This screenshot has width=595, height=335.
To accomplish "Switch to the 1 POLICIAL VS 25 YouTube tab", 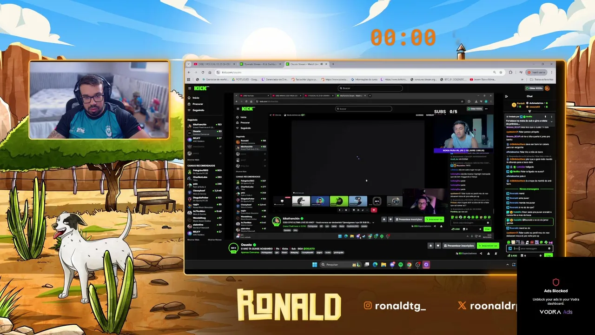I will click(213, 64).
